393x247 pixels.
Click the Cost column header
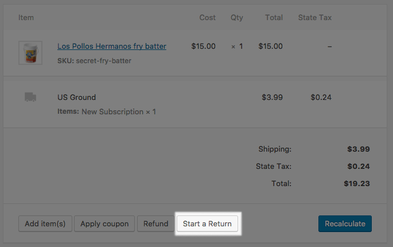pyautogui.click(x=207, y=18)
